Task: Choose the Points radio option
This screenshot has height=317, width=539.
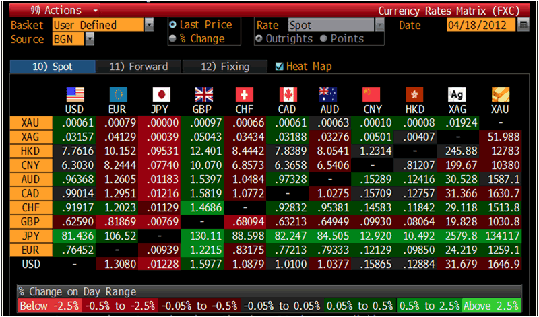Action: pos(325,38)
